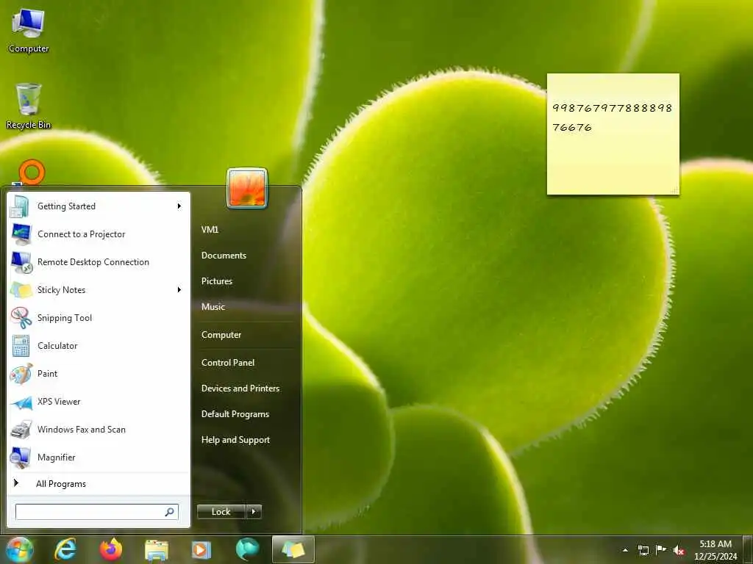Click the Sticky Notes icon in Start menu
Image resolution: width=753 pixels, height=564 pixels.
coord(21,290)
